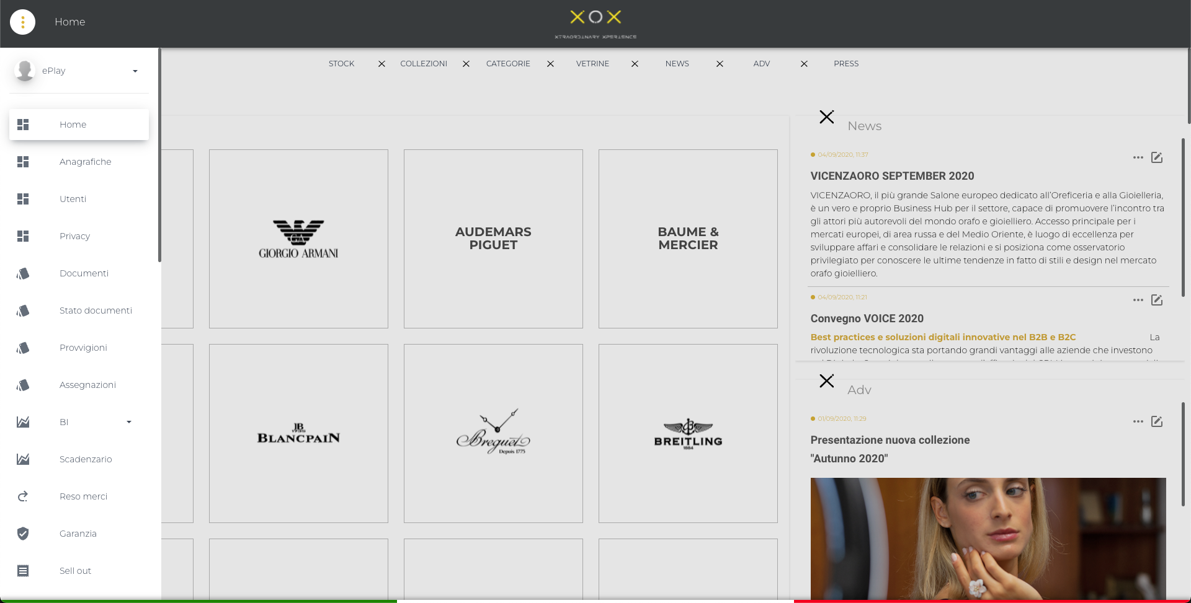Click the Sell out list icon
This screenshot has height=603, width=1191.
[x=23, y=571]
